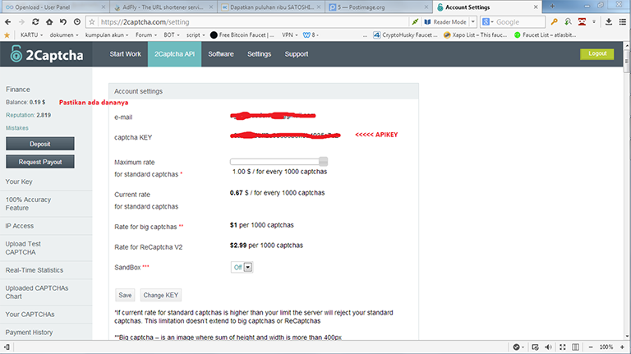The image size is (631, 354).
Task: Open the history clock icon
Action: pyautogui.click(x=77, y=21)
